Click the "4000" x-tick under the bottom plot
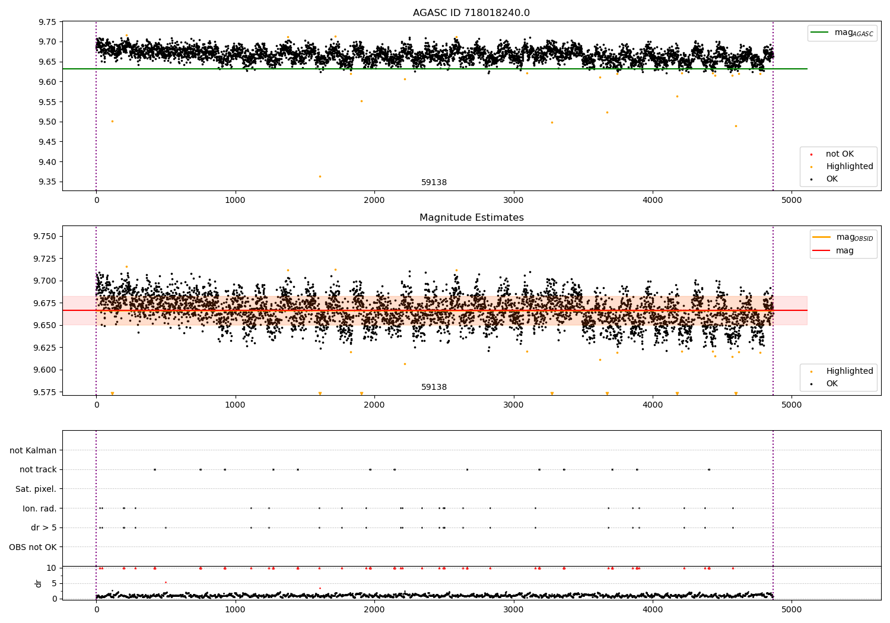The width and height of the screenshot is (890, 623). click(x=653, y=609)
